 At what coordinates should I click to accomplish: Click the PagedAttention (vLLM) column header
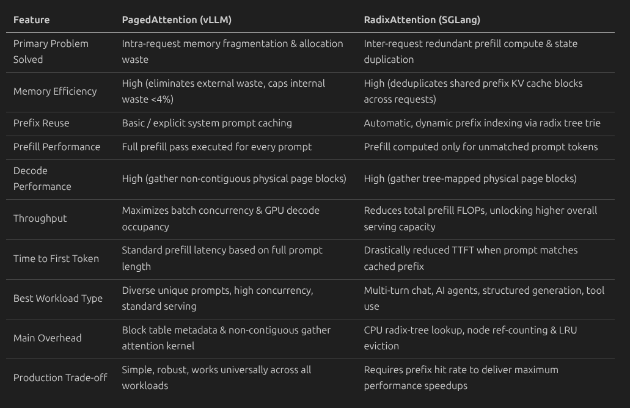pyautogui.click(x=177, y=20)
